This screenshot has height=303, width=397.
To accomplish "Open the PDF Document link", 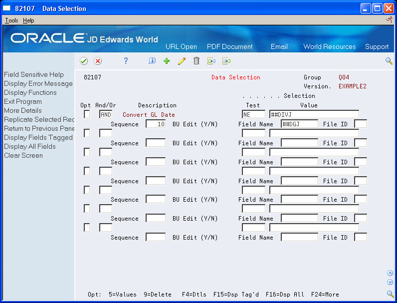I will pos(229,46).
